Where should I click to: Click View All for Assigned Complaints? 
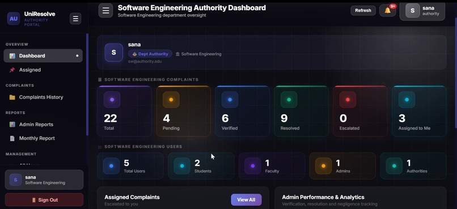click(246, 200)
